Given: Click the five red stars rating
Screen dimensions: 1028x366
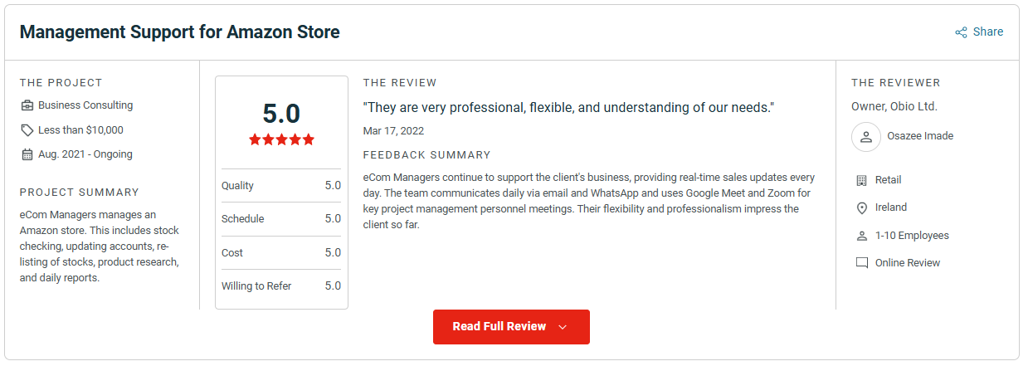Looking at the screenshot, I should tap(281, 139).
